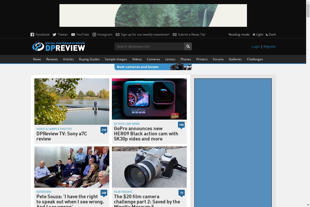The image size is (310, 207).
Task: Open 'DPReview TV: Sony a7C review' headline
Action: (x=62, y=136)
